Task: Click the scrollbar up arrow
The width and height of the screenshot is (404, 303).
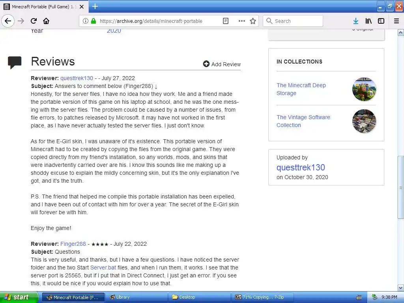Action: click(400, 32)
